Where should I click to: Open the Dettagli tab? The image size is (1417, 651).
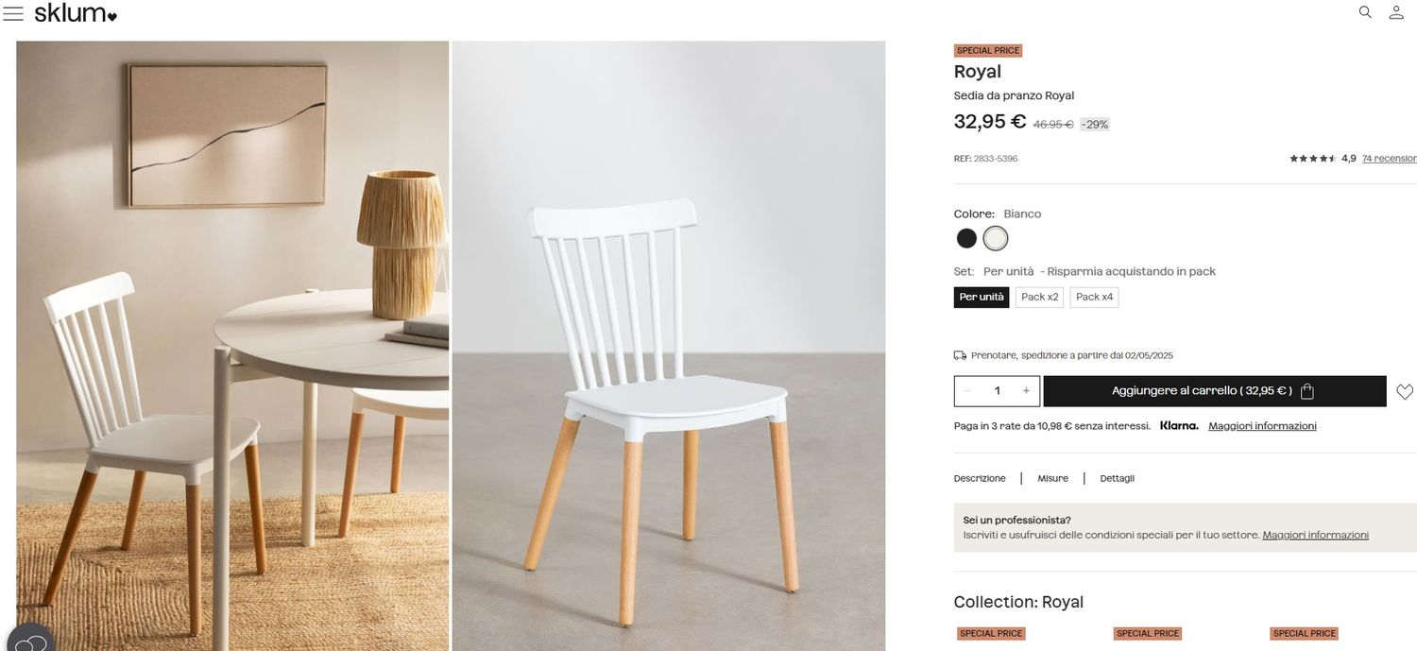pos(1117,478)
